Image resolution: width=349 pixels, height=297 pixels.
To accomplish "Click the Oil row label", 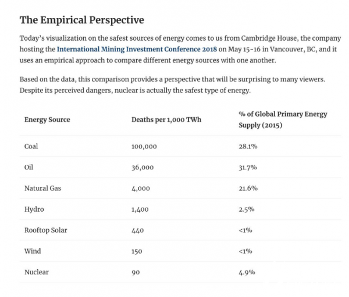I will 29,167.
